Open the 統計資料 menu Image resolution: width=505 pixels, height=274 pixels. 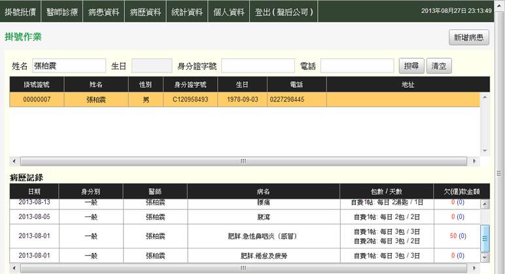[187, 11]
